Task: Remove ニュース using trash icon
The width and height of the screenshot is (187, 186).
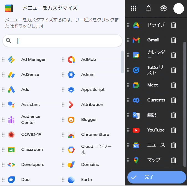Action: [x=173, y=145]
